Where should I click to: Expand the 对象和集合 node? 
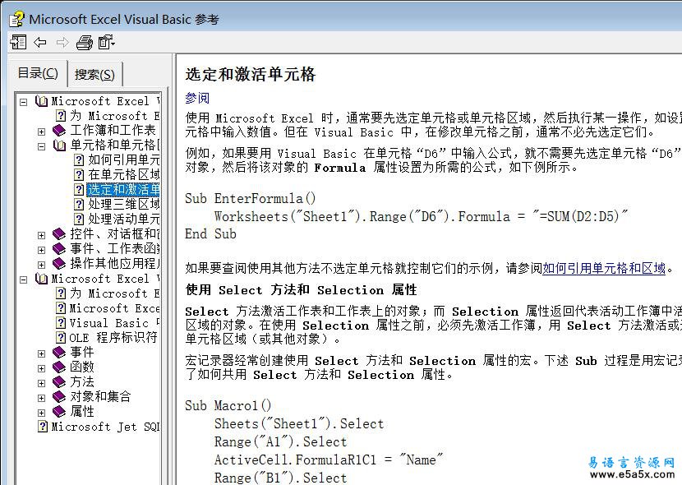point(41,398)
